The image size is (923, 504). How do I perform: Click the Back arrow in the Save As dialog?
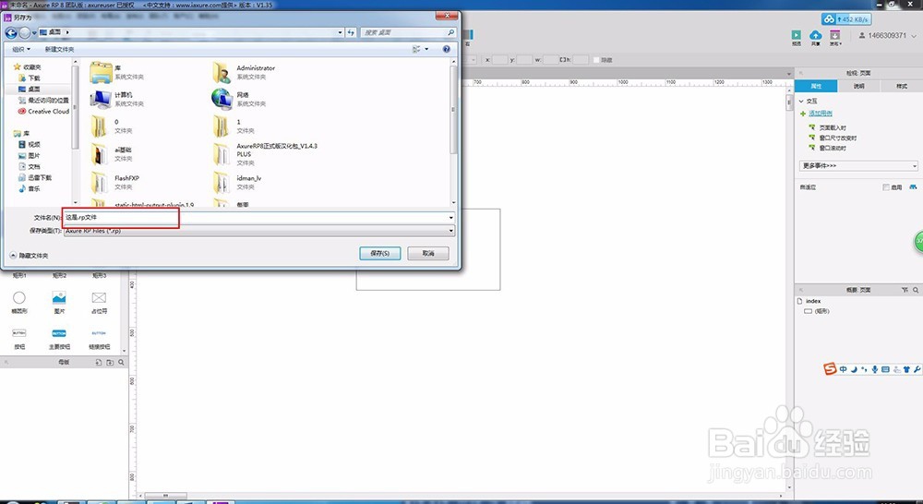point(10,33)
